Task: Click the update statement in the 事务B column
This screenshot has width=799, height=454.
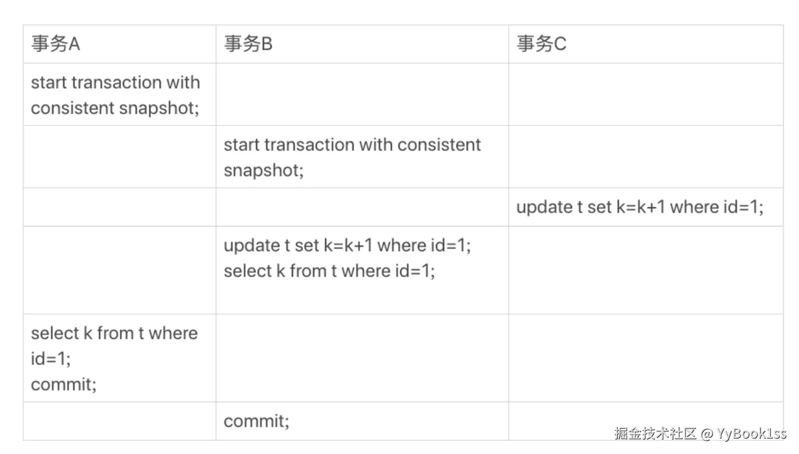Action: (x=347, y=246)
